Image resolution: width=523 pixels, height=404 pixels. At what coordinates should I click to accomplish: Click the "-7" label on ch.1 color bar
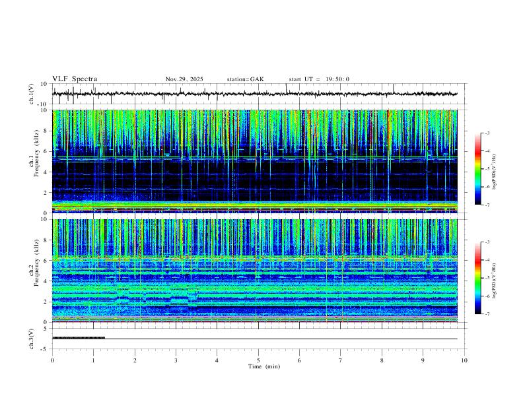pos(487,205)
